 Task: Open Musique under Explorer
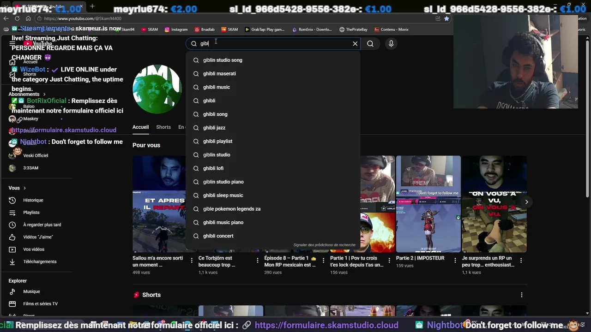[31, 291]
